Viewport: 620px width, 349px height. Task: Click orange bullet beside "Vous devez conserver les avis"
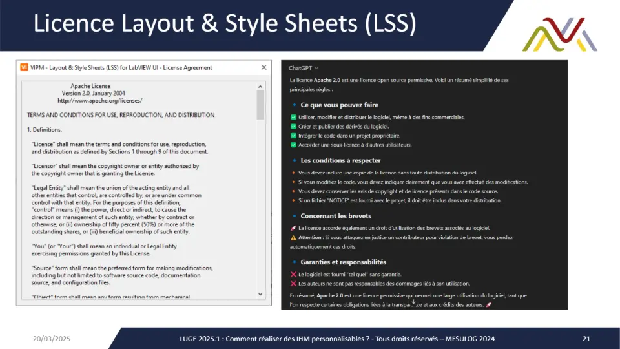293,191
